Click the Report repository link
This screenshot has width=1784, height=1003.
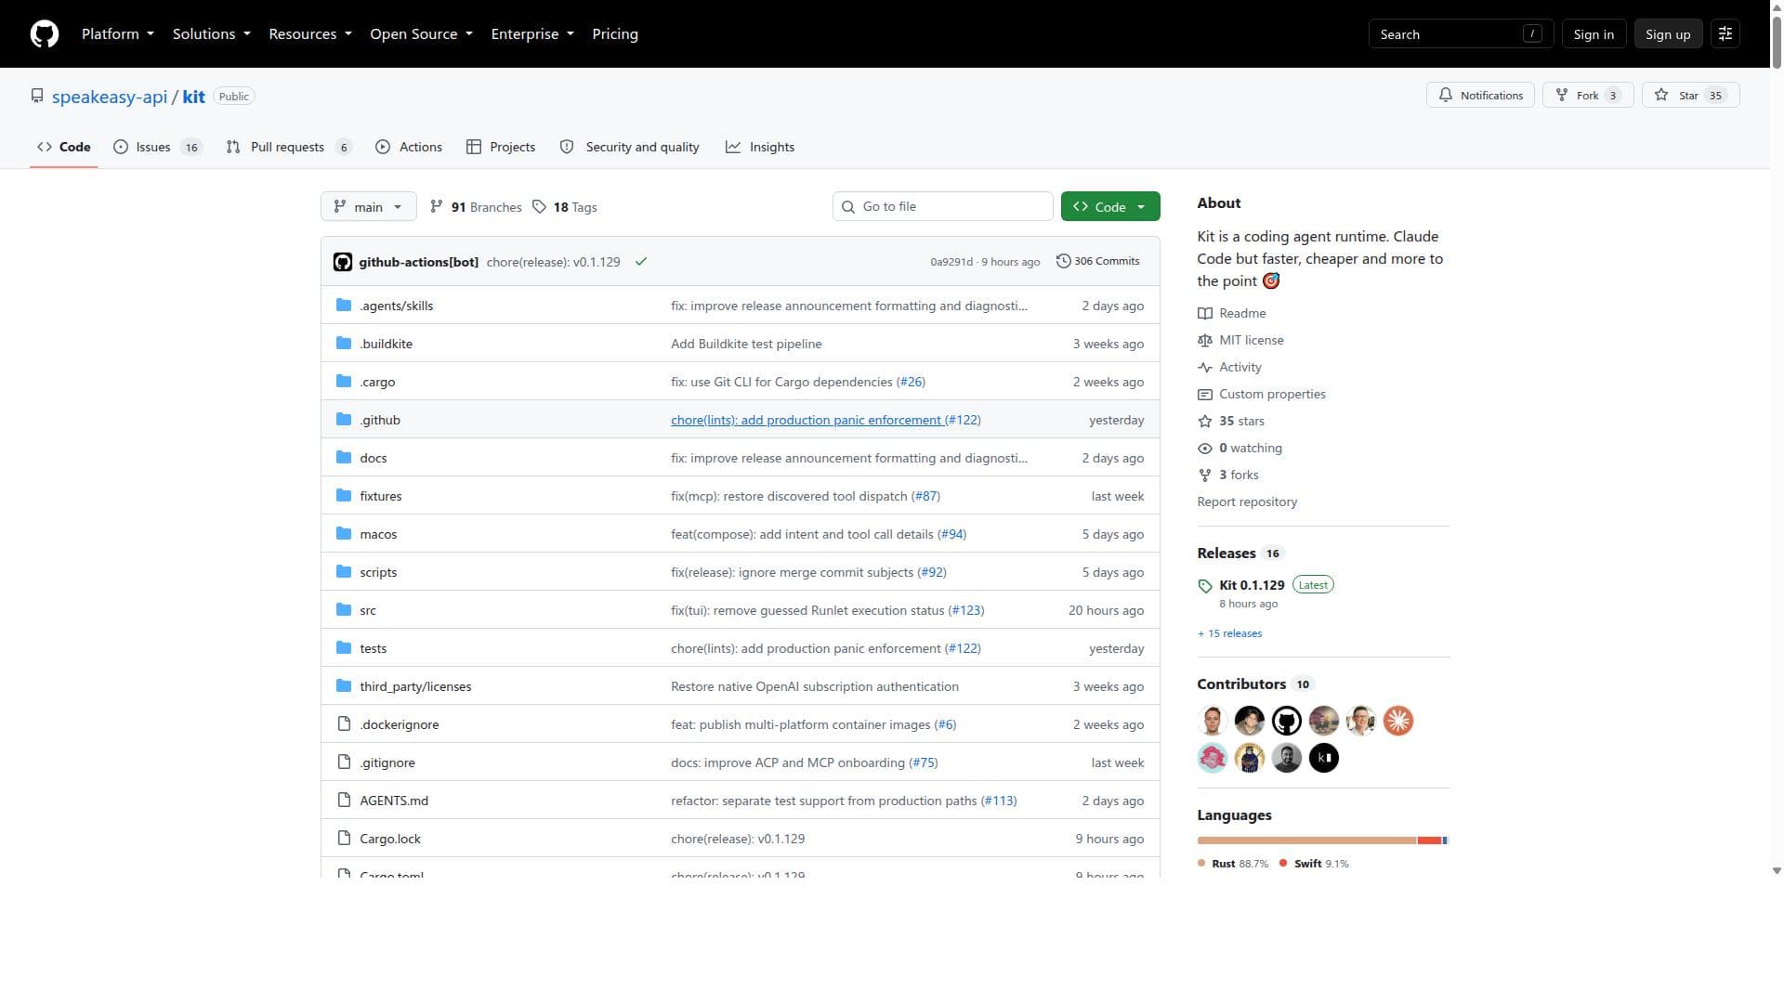[x=1247, y=502]
